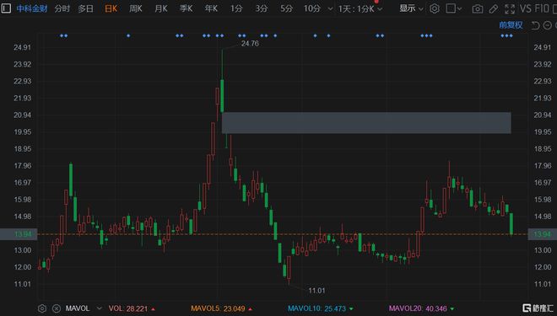Viewport: 557px width, 316px height.
Task: Click the 24.76 peak price label
Action: tap(250, 44)
